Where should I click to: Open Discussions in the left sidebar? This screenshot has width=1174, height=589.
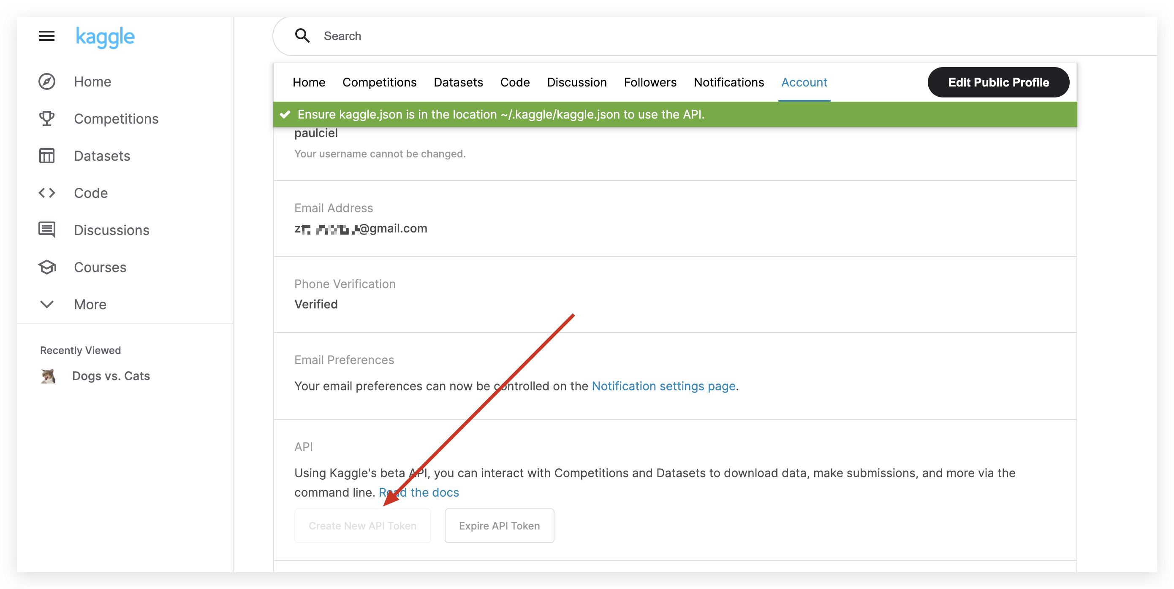pos(111,230)
